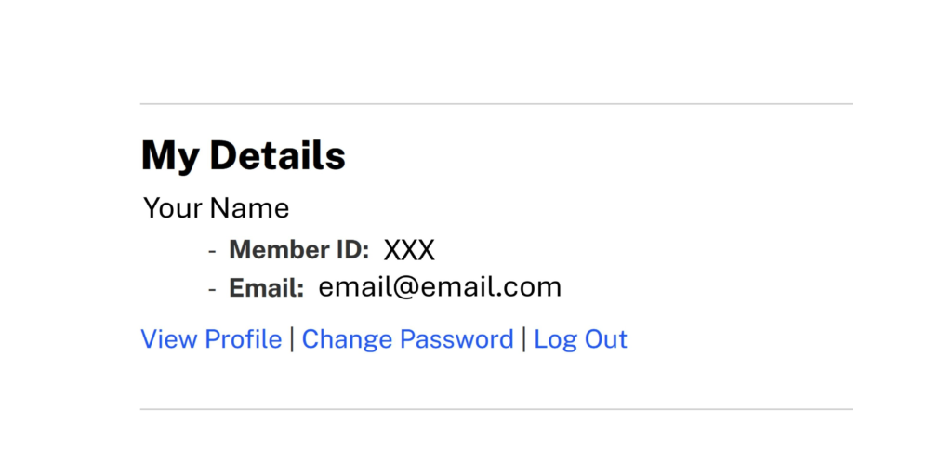Image resolution: width=952 pixels, height=476 pixels.
Task: Click separator between Change Password and Log Out
Action: [x=523, y=339]
